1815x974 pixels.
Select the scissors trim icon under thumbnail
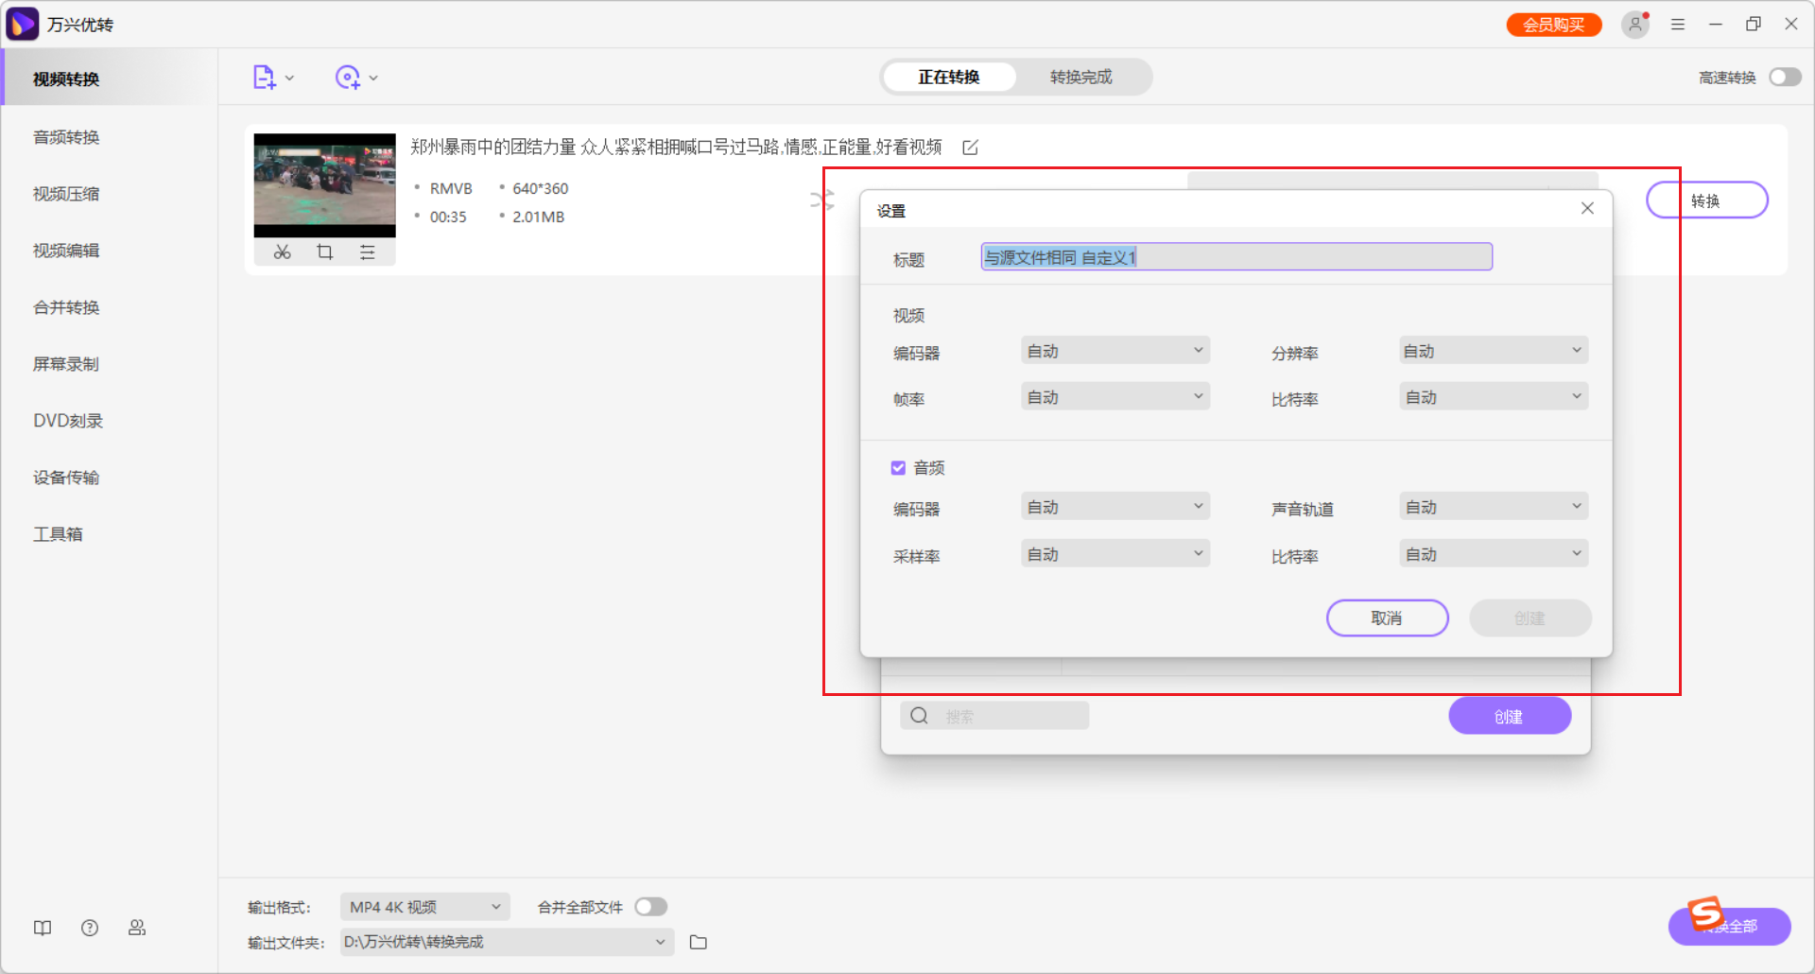282,252
